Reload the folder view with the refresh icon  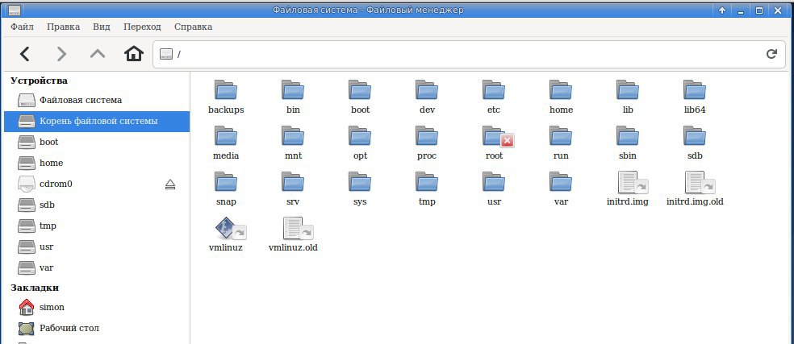coord(771,54)
